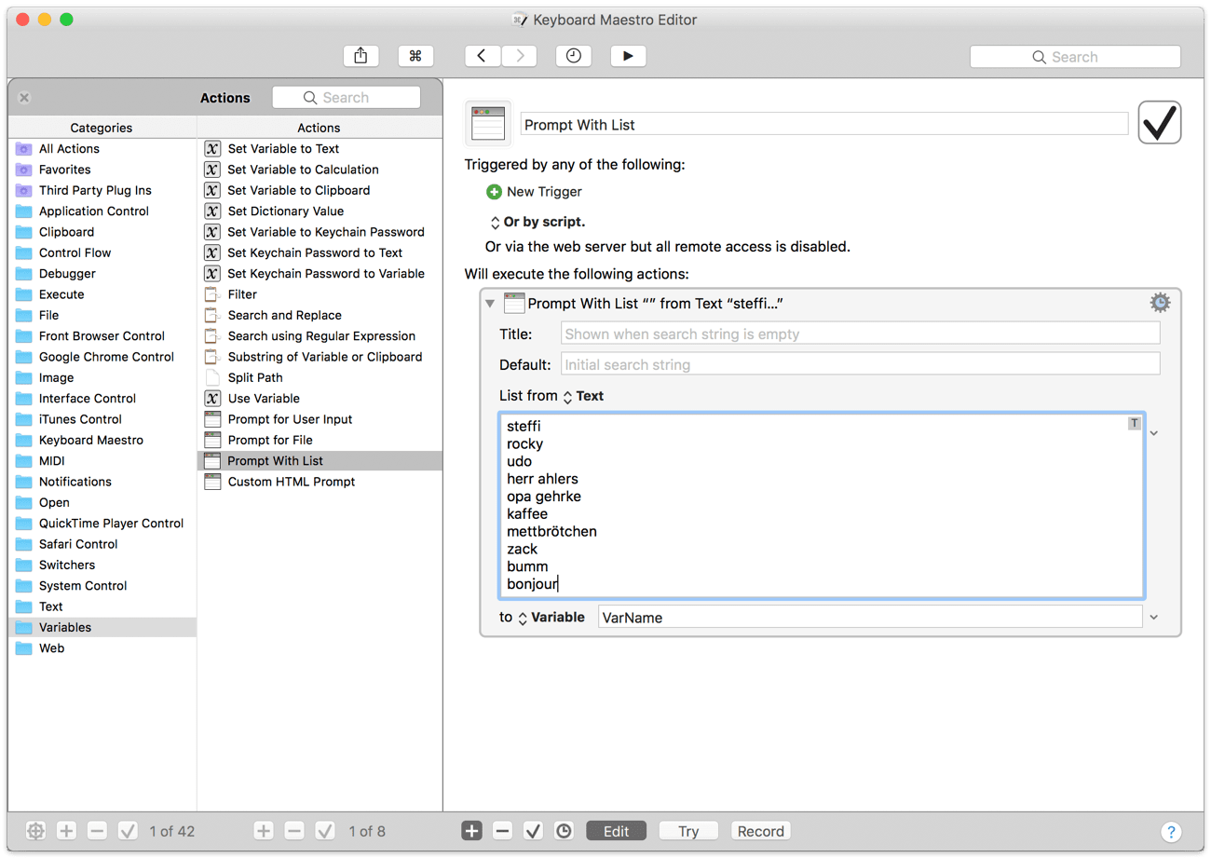Add a new action plus button
1211x858 pixels.
(472, 830)
